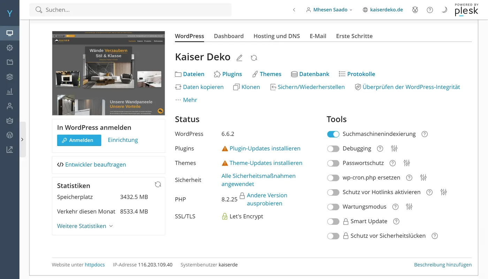This screenshot has width=488, height=279.
Task: Toggle Schutz vor Sicherheitslücken switch
Action: 333,236
